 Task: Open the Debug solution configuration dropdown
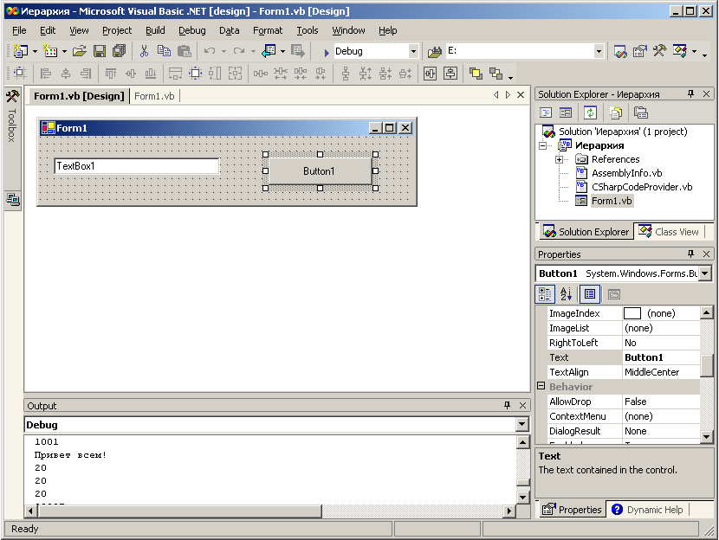pos(413,51)
